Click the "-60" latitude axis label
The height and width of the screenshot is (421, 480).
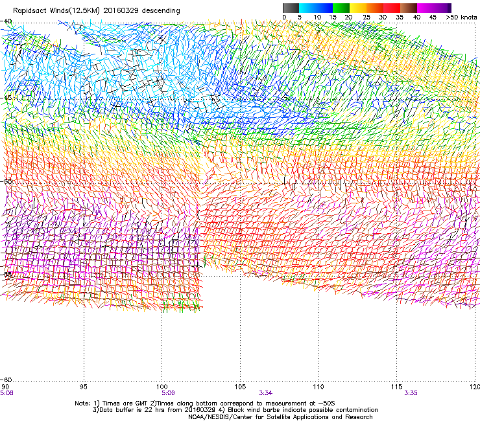pyautogui.click(x=6, y=380)
